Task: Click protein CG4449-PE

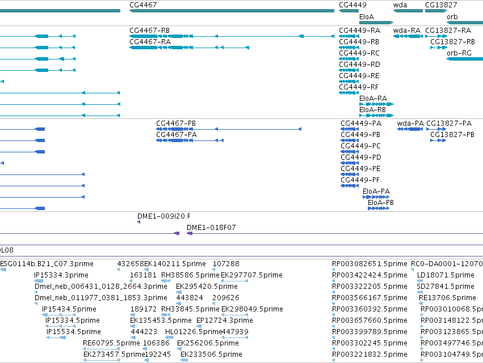Action: coord(350,174)
